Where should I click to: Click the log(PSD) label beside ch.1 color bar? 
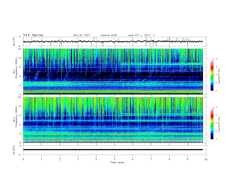[x=219, y=76]
